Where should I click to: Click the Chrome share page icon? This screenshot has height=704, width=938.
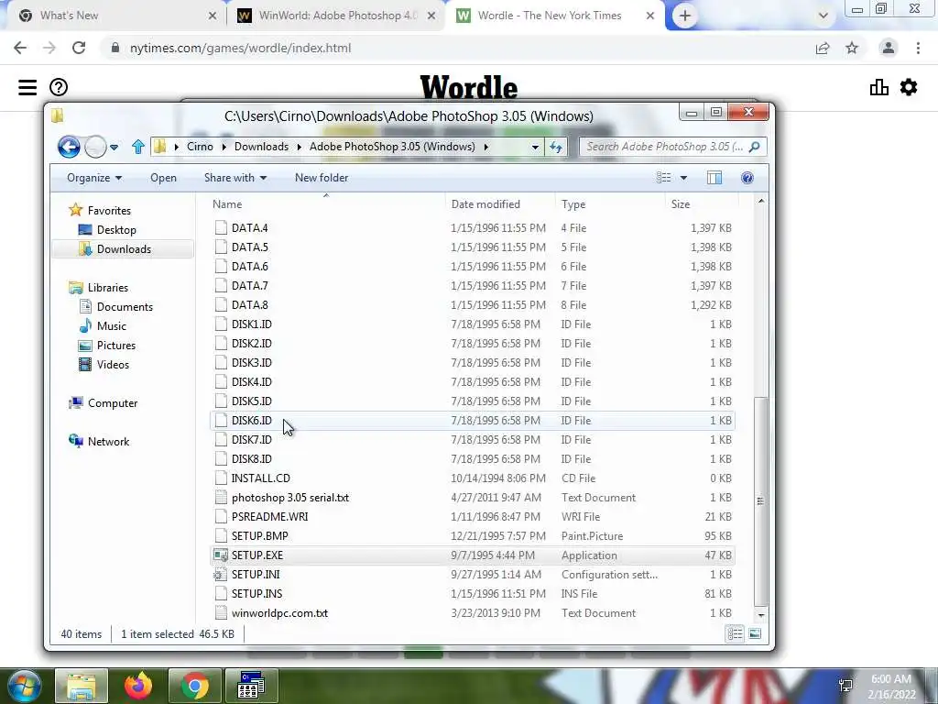click(x=823, y=48)
